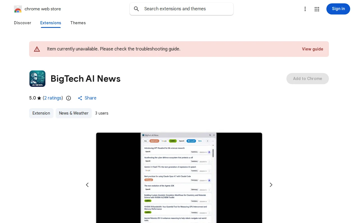Click the BigTech AI News extension icon
This screenshot has height=223, width=358.
tap(37, 79)
